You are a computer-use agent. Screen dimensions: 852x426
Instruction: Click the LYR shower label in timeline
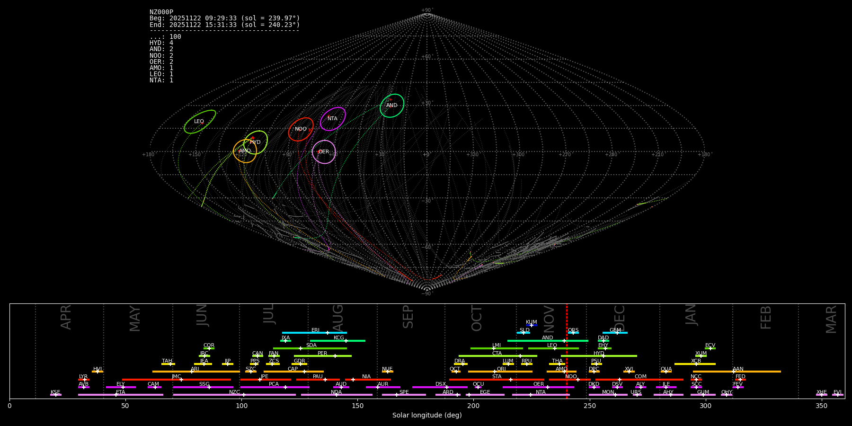pos(83,376)
